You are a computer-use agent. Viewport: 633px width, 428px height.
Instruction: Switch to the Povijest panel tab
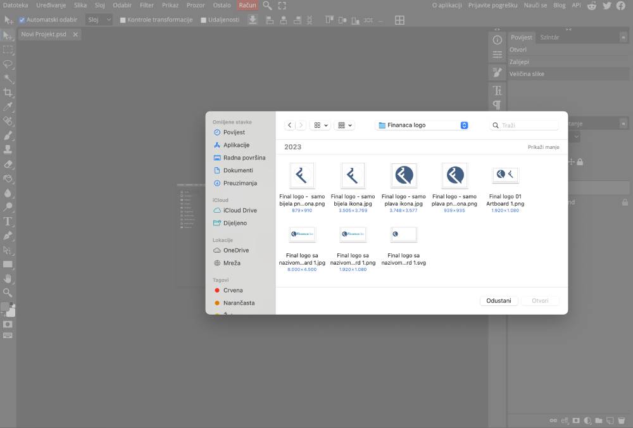pyautogui.click(x=522, y=37)
